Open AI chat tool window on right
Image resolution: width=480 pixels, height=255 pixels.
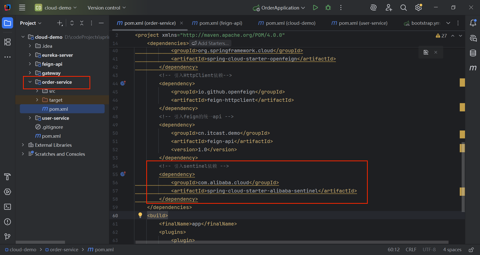pyautogui.click(x=473, y=38)
